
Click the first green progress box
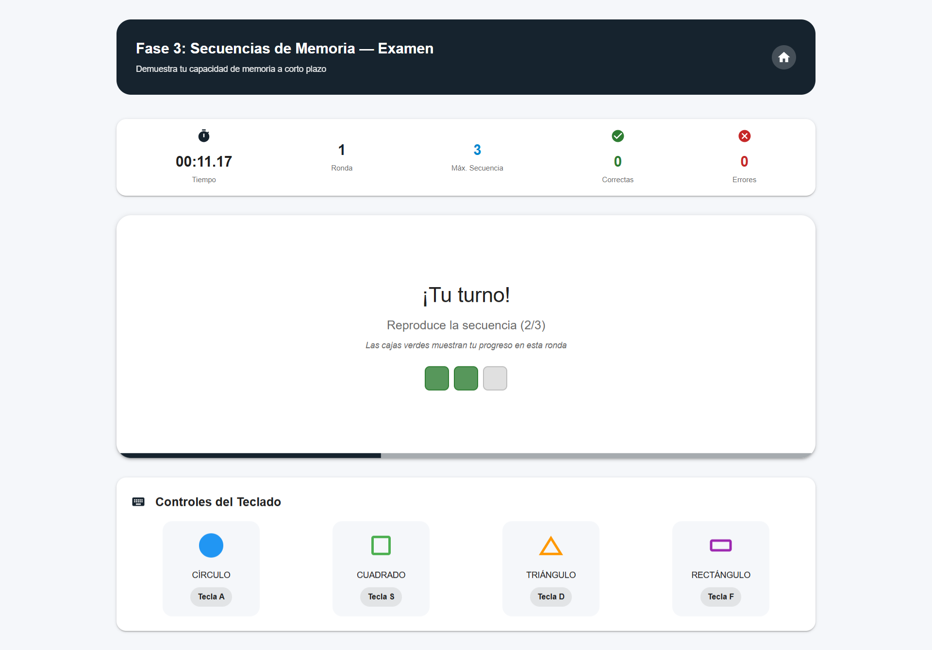[x=436, y=378]
